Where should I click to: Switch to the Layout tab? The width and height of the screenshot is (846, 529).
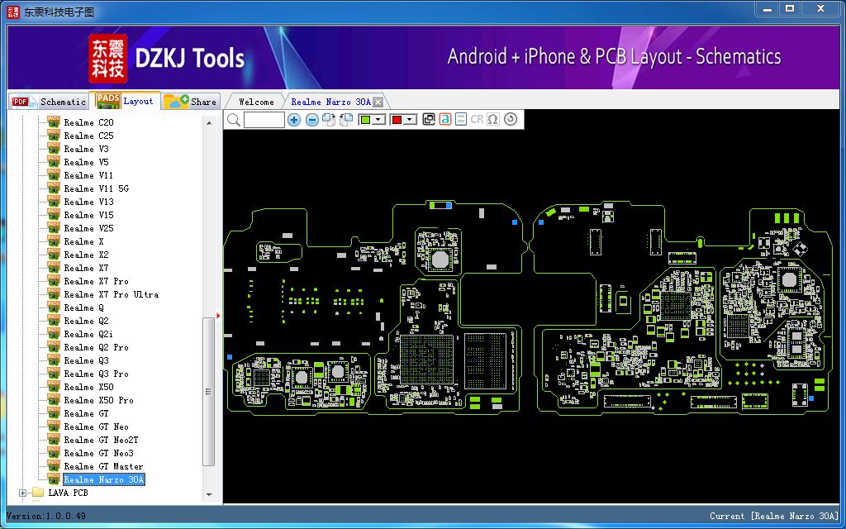point(126,100)
